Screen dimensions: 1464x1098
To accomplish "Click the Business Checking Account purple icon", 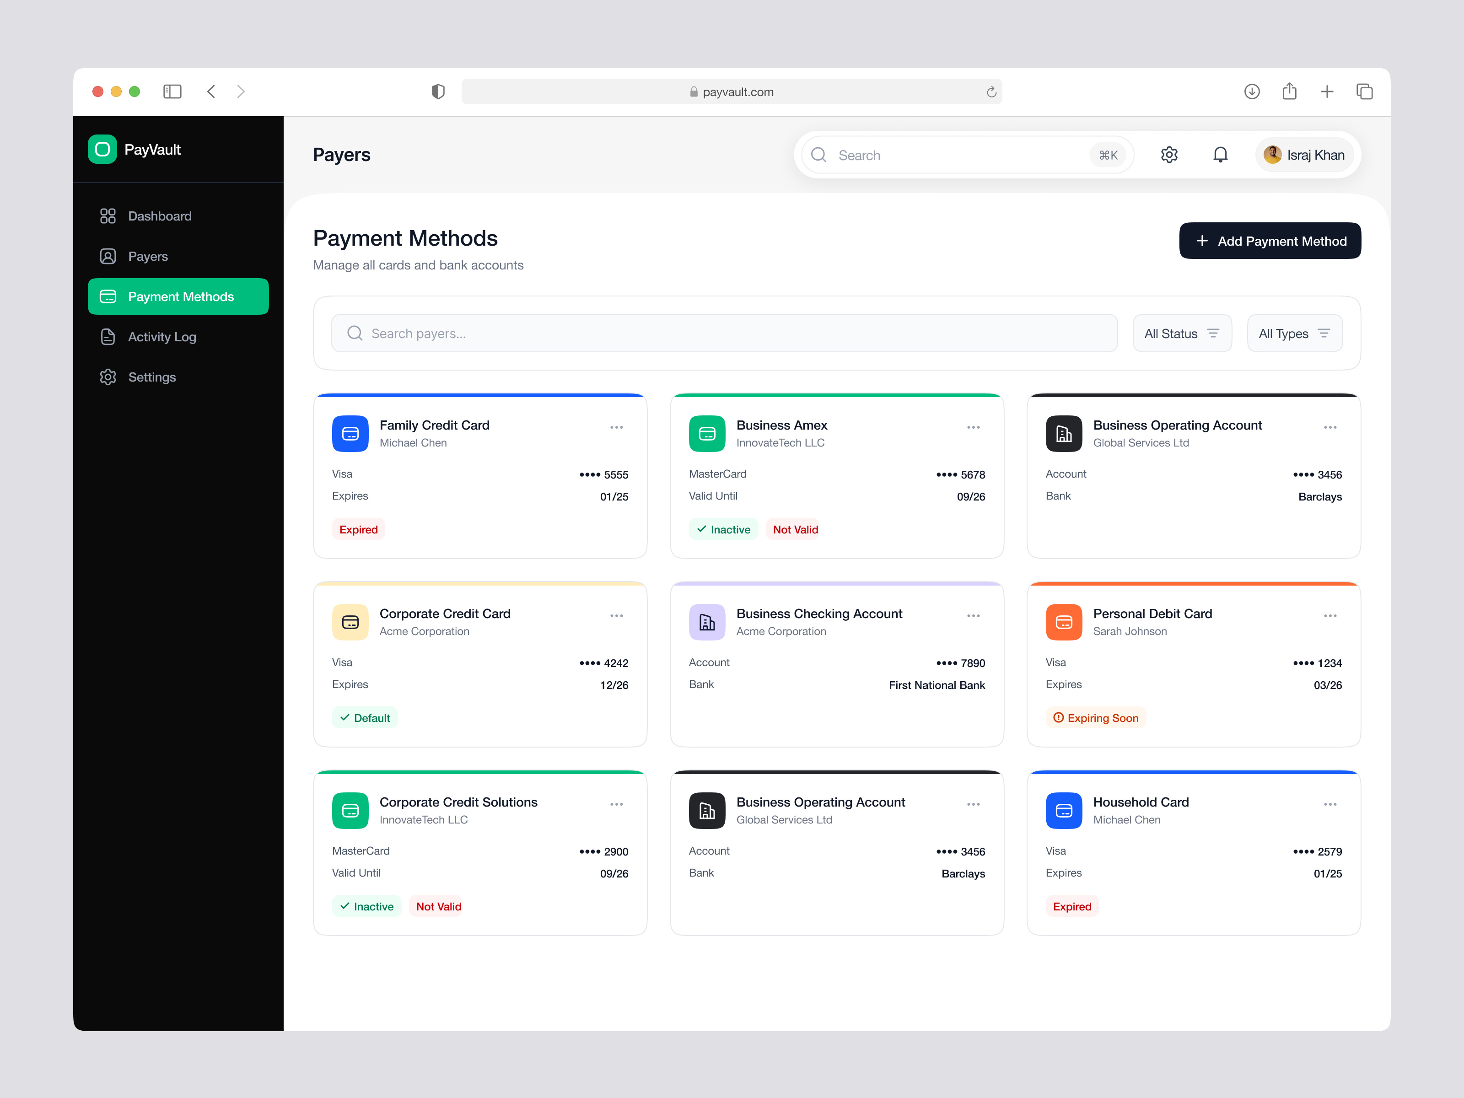I will coord(707,622).
